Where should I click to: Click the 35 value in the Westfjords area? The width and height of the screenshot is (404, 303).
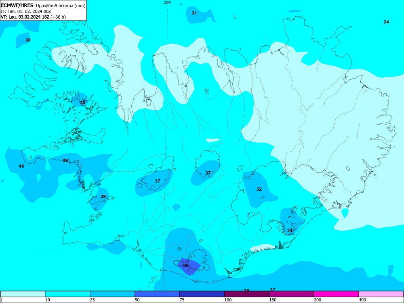click(82, 103)
